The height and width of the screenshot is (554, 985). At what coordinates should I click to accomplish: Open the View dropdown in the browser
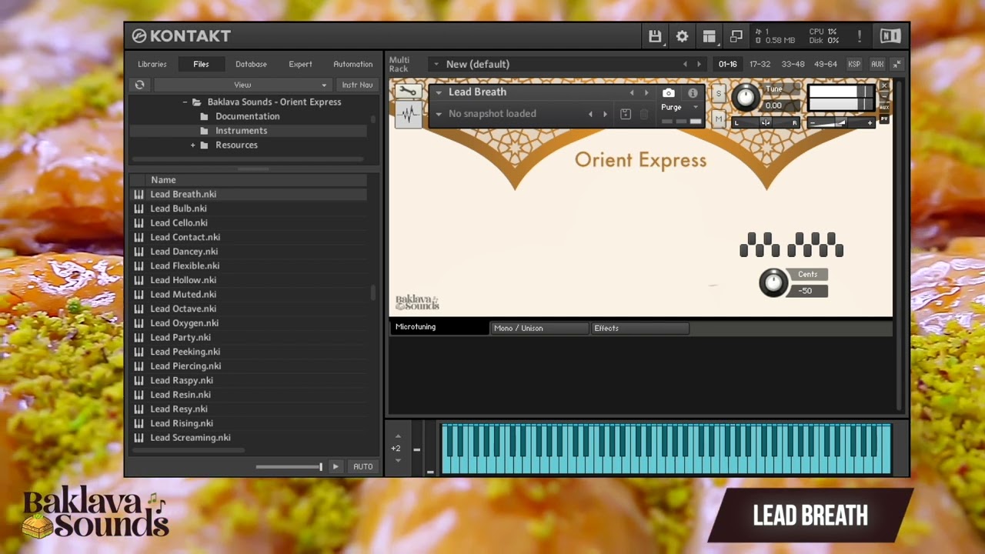[x=242, y=85]
